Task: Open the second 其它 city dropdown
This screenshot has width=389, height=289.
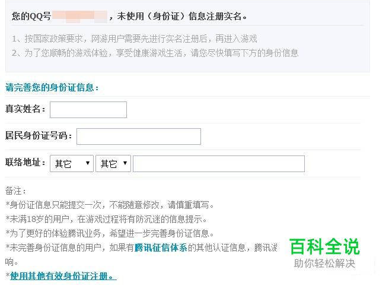Action: point(113,163)
